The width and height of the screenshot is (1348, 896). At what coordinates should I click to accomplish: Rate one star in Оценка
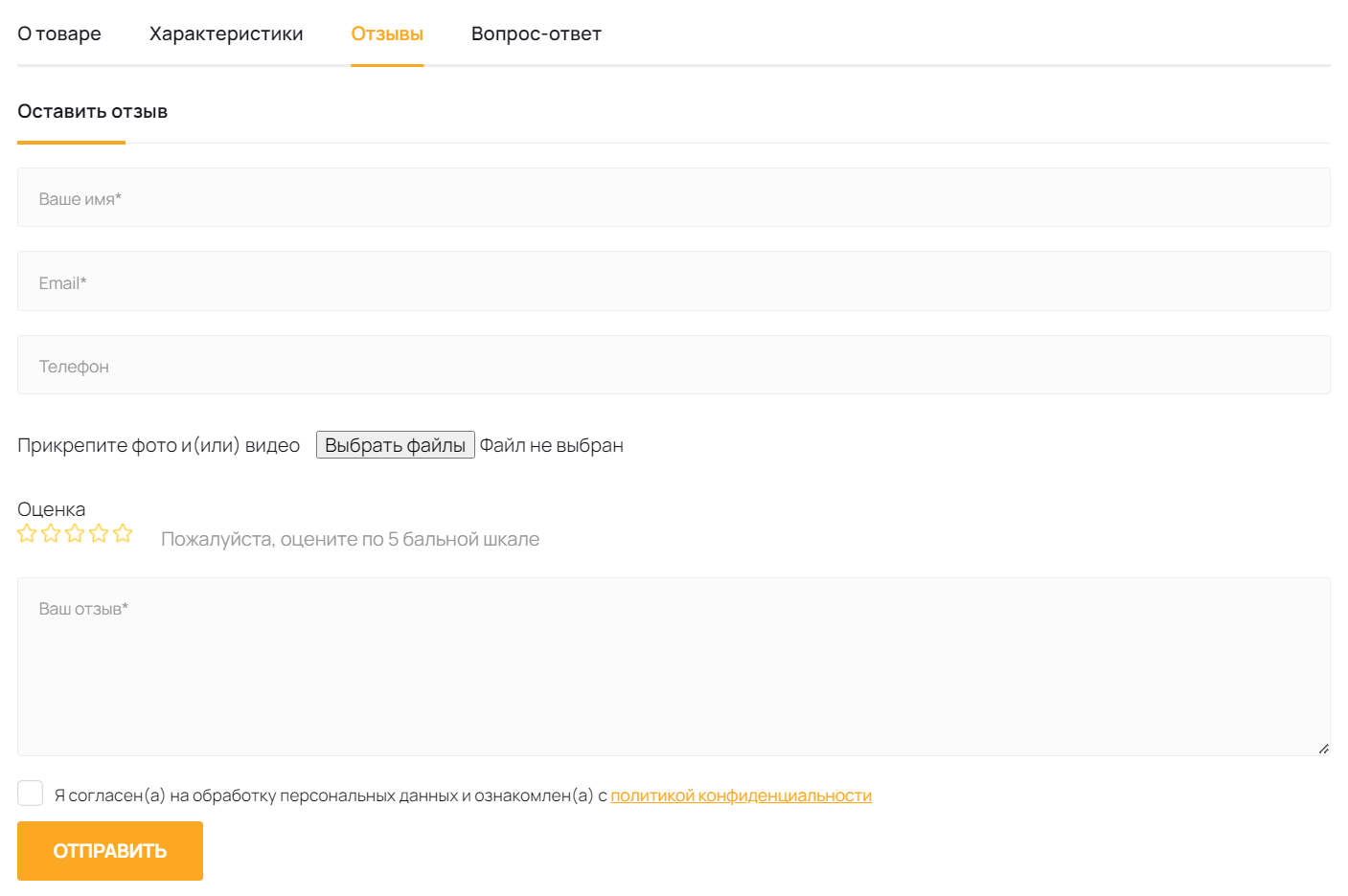pos(27,534)
